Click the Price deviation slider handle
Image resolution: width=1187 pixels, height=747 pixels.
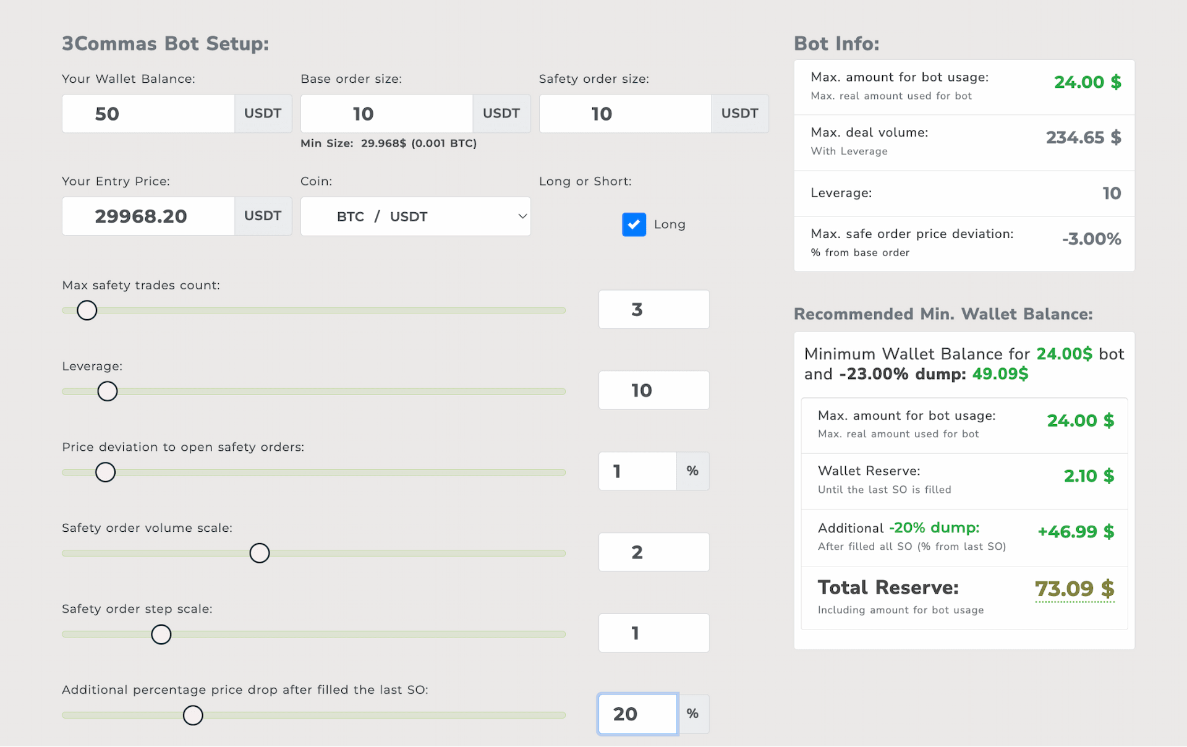106,472
